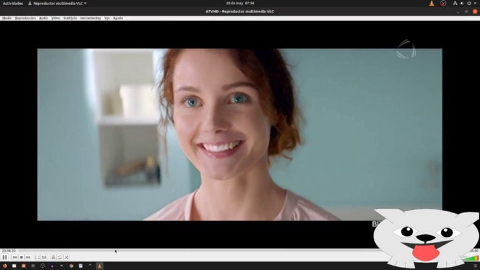Pause playback with the pause button
This screenshot has width=480, height=270.
pos(4,257)
